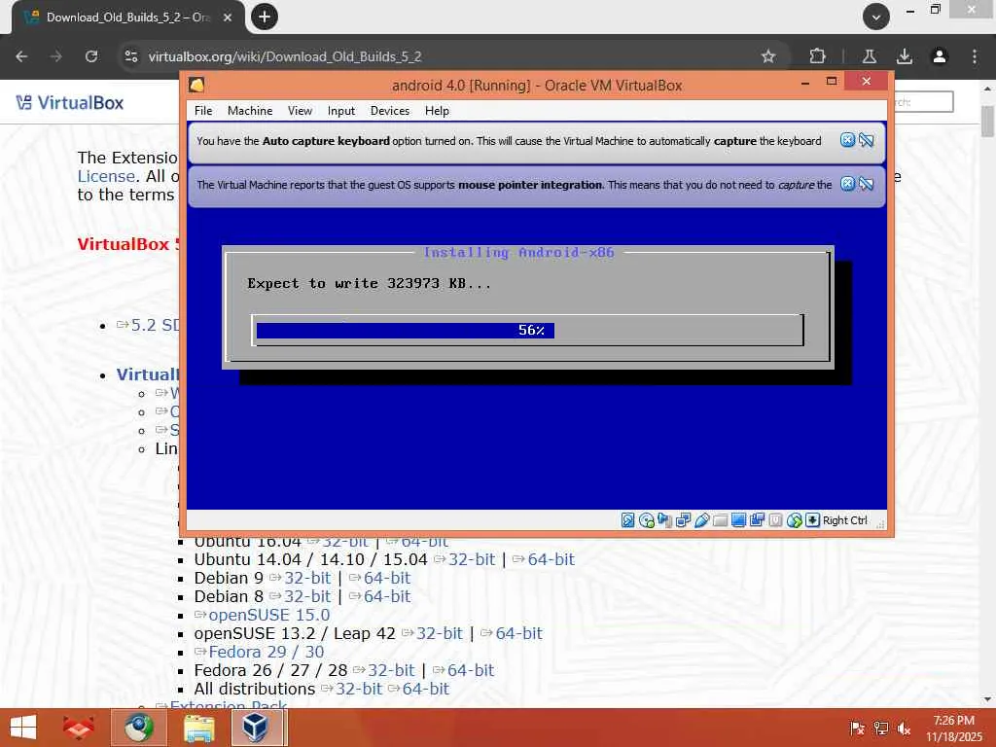The width and height of the screenshot is (996, 747).
Task: Open browser downloads tray icon
Action: (905, 56)
